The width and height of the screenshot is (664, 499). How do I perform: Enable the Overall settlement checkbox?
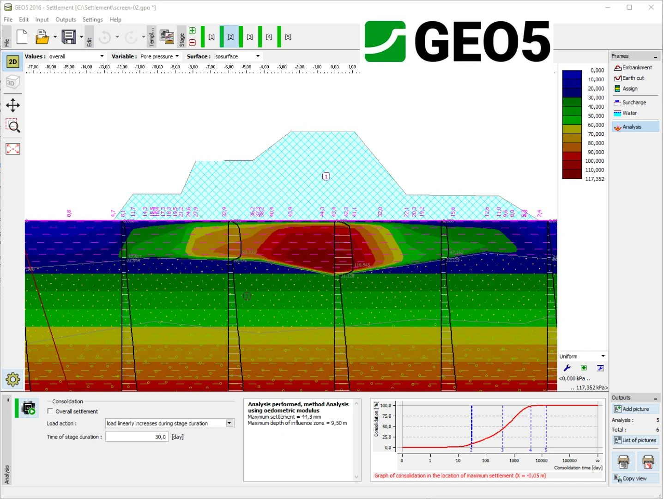[x=50, y=411]
